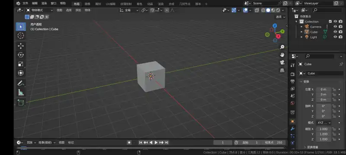Viewport: 346px width, 155px height.
Task: Click the current frame field
Action: (x=223, y=143)
